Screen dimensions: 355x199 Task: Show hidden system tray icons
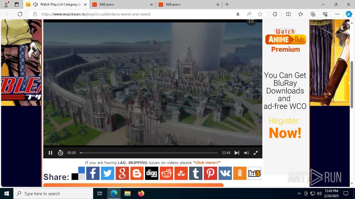pos(299,193)
